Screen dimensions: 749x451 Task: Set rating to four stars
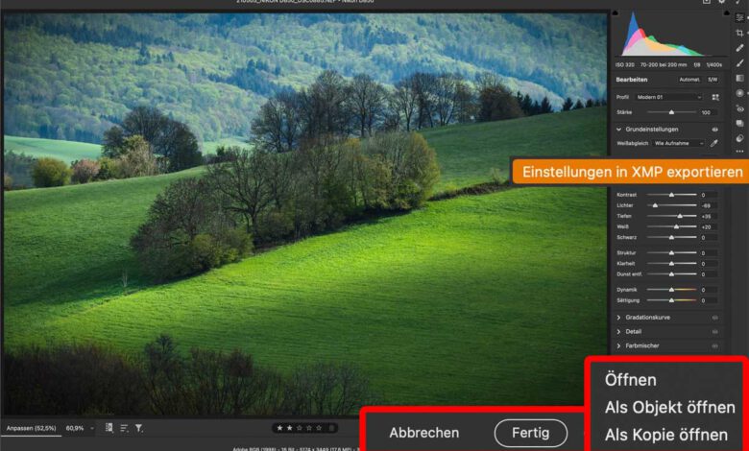[x=309, y=428]
